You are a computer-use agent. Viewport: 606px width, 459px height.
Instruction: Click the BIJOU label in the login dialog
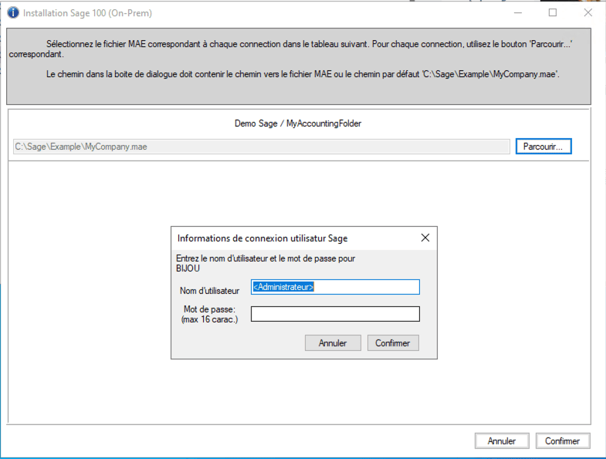pos(188,268)
